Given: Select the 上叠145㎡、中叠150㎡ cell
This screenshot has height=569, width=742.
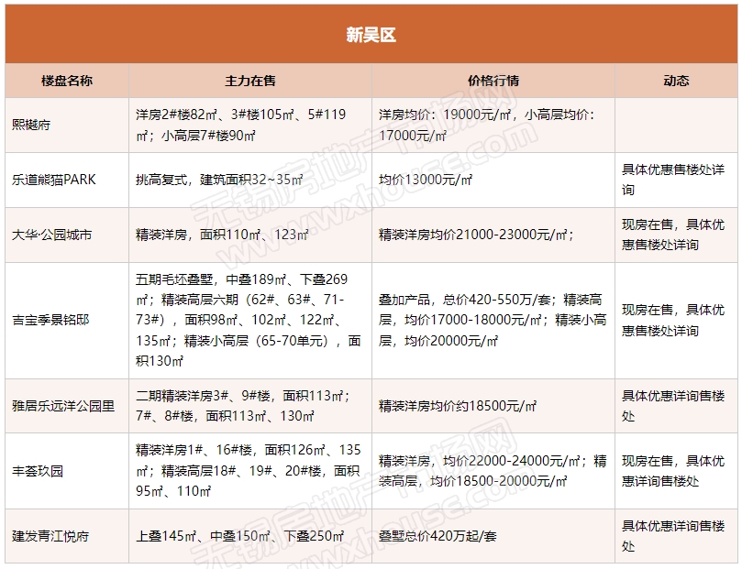Looking at the screenshot, I should click(250, 536).
